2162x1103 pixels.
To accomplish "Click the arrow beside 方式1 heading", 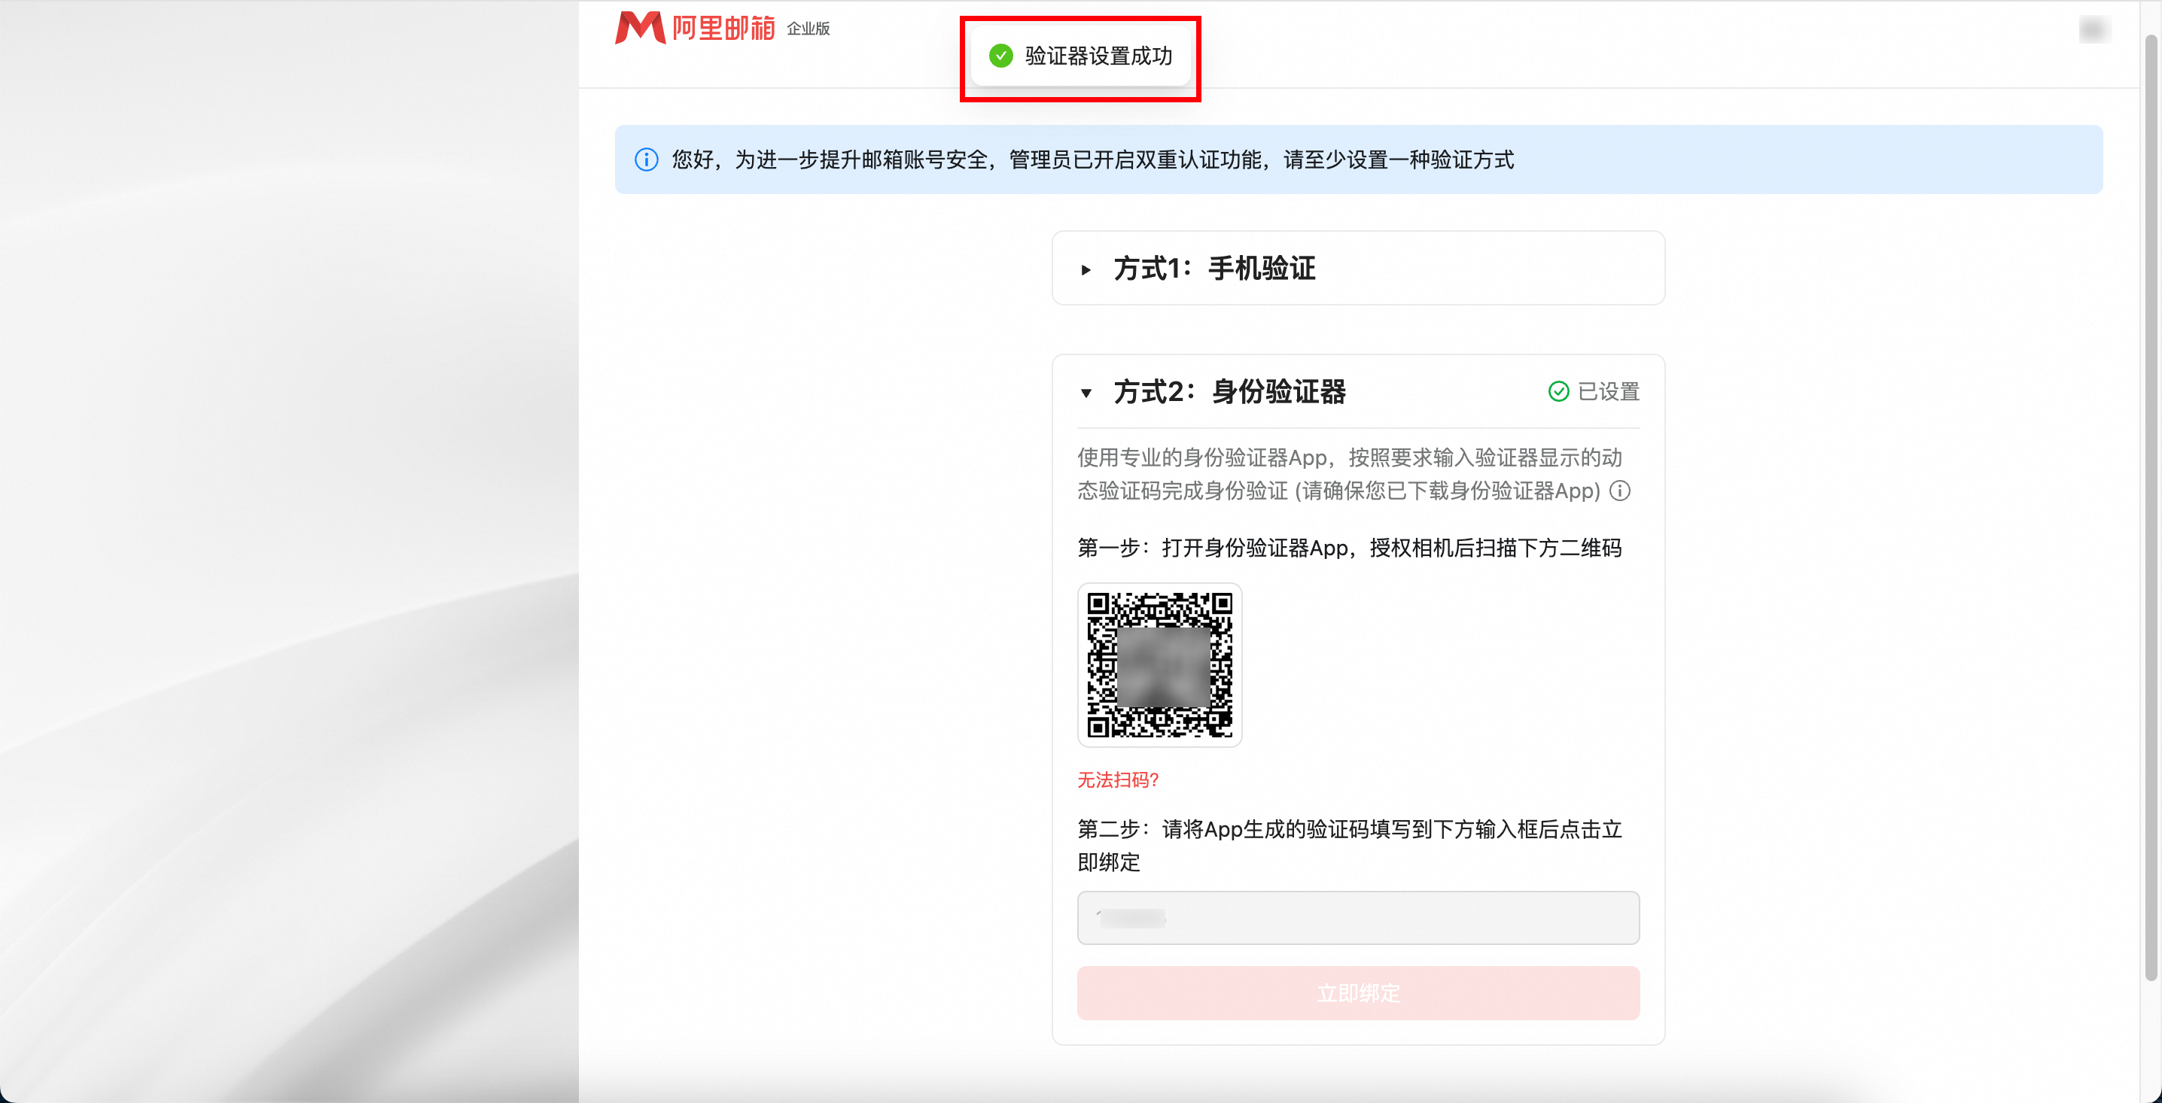I will pos(1086,270).
